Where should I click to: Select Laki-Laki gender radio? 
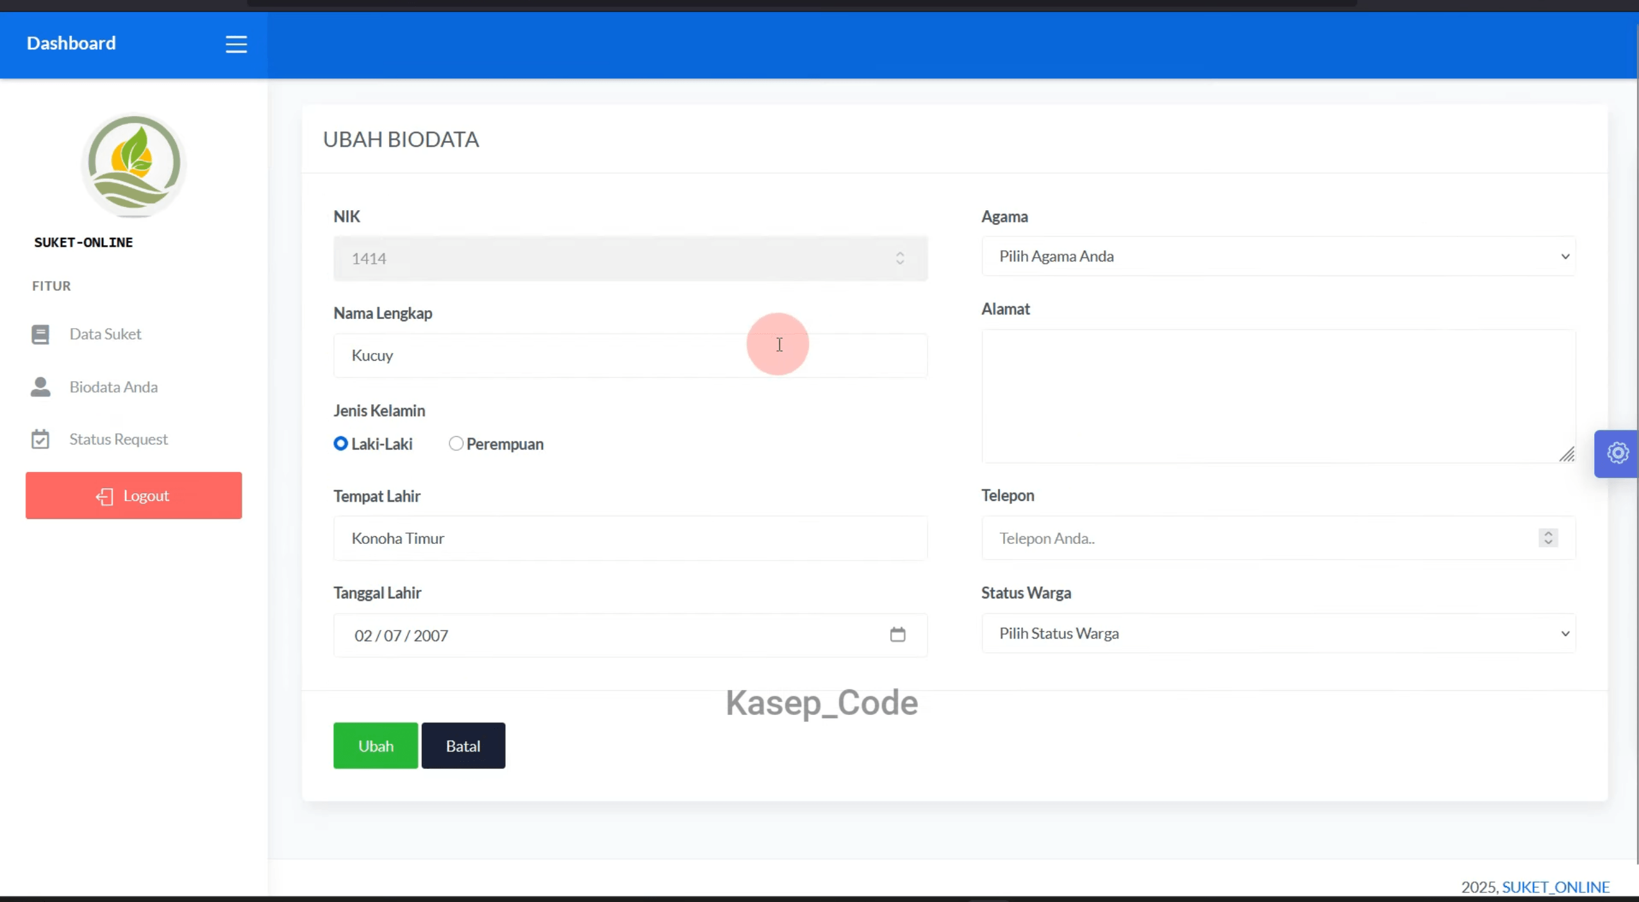click(340, 443)
